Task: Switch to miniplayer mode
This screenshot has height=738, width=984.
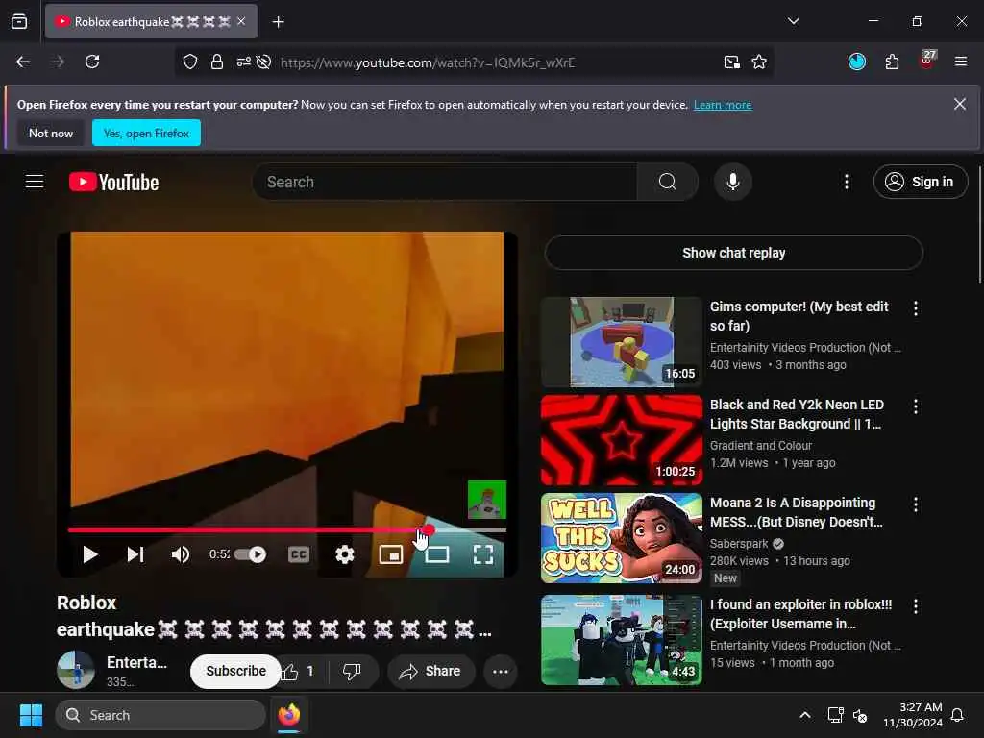Action: click(x=391, y=554)
